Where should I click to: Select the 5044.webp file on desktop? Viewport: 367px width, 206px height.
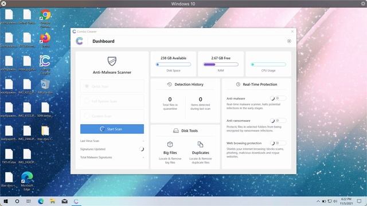pos(45,109)
